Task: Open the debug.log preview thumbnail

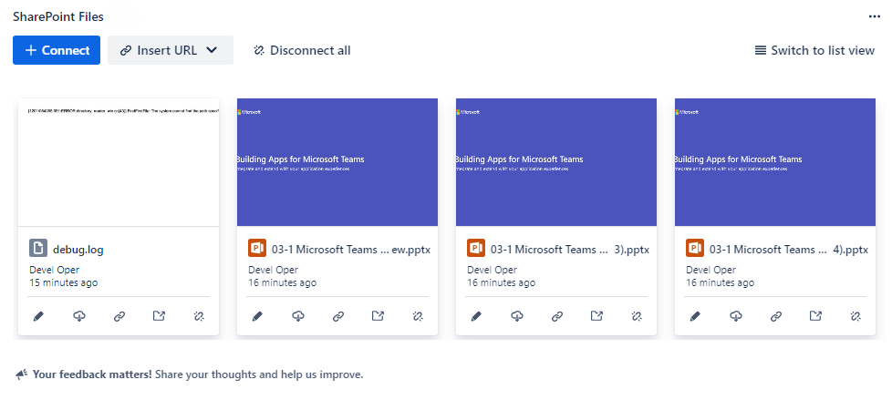Action: (119, 162)
